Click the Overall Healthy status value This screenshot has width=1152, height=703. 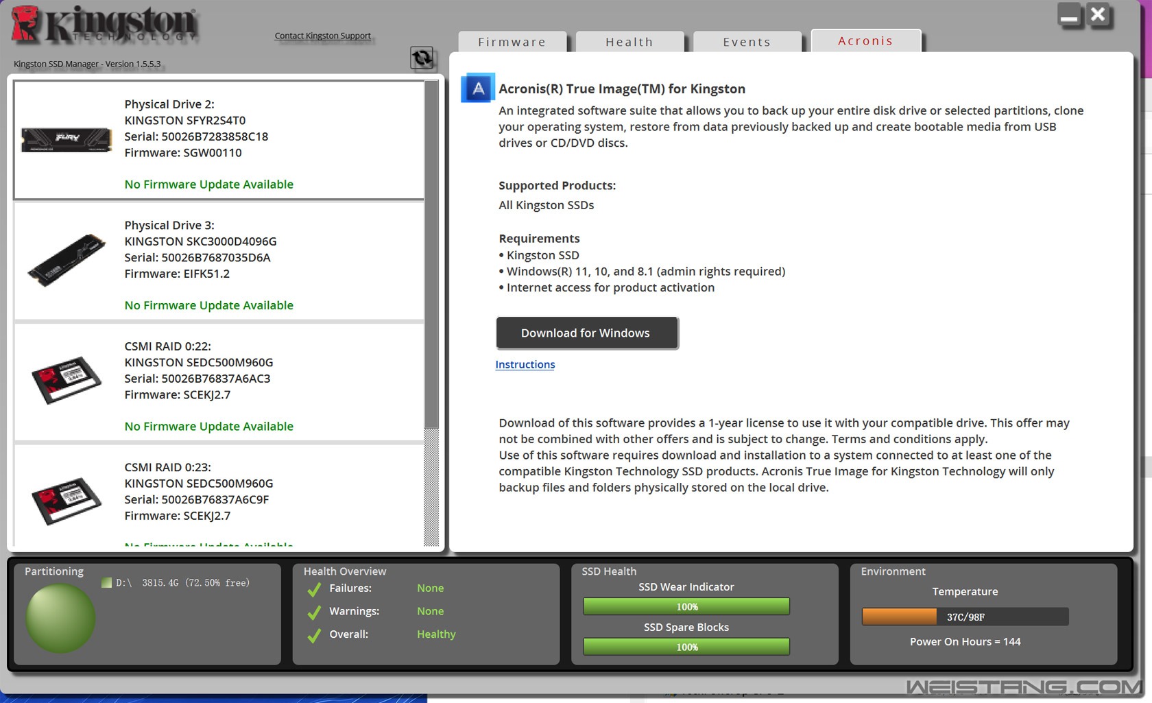point(436,634)
